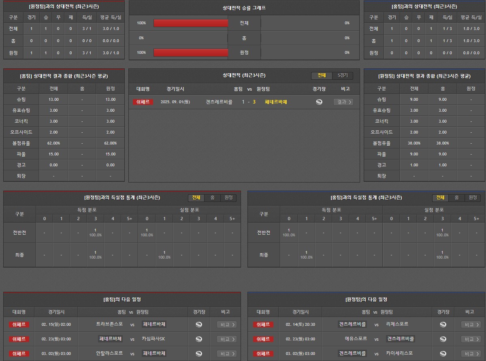The image size is (486, 361).
Task: Select 전체 tab in head-to-head record panel
Action: pos(322,76)
